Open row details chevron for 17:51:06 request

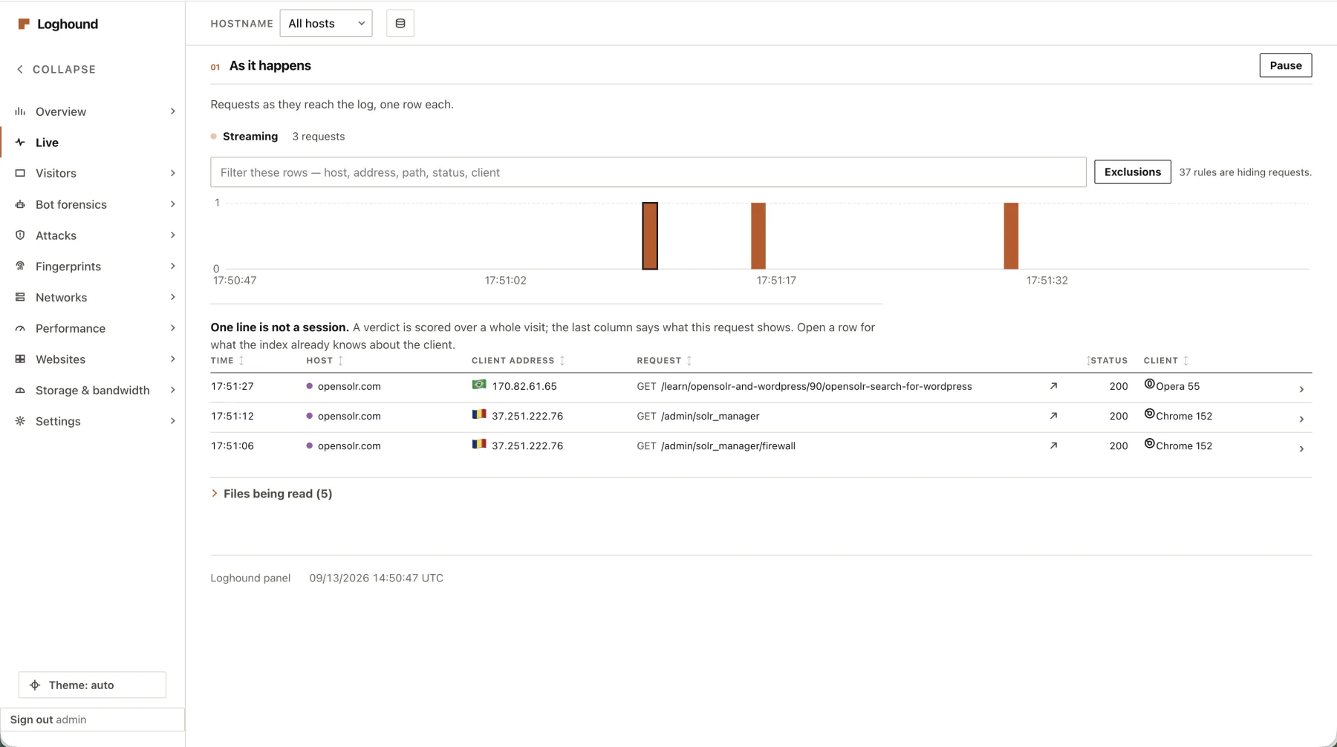click(x=1301, y=448)
